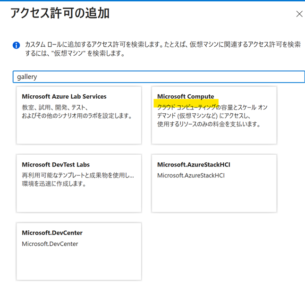305x285 pixels.
Task: Close the アクセス許可の追加 panel
Action: click(x=299, y=14)
